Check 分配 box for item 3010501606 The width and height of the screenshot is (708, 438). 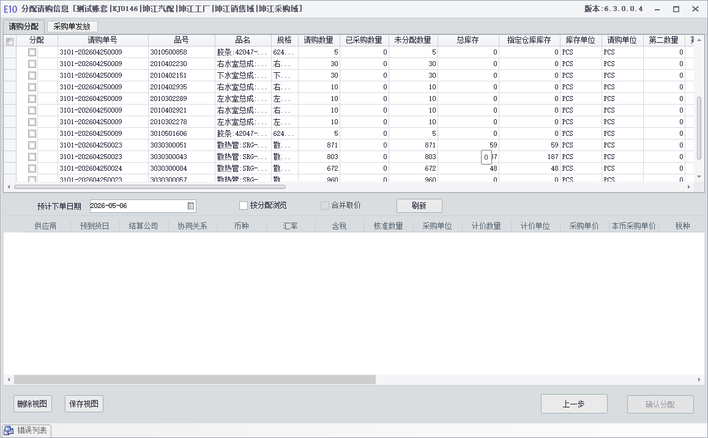[x=32, y=133]
